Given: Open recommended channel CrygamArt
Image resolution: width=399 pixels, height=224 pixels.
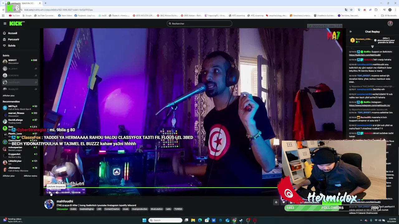Looking at the screenshot, I should point(20,156).
